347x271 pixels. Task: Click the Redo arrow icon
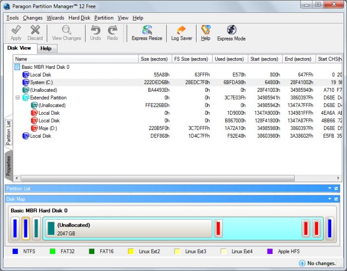point(112,30)
